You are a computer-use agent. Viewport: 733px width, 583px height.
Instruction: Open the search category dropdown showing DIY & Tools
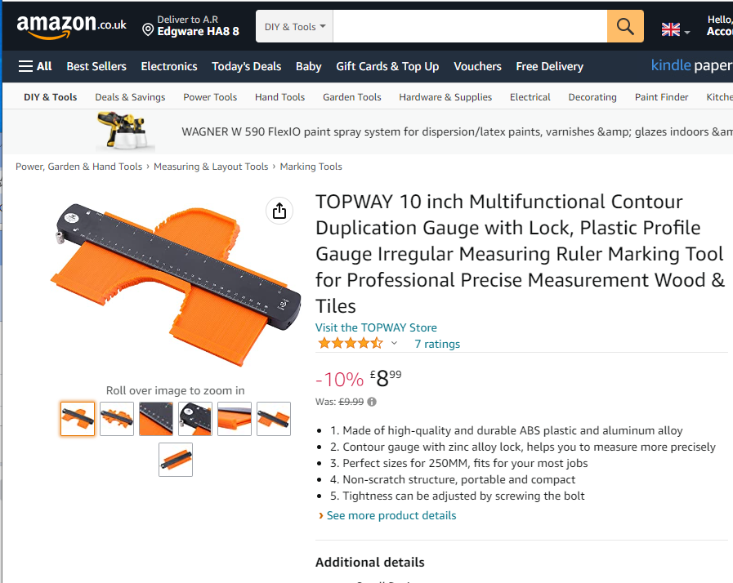point(293,25)
